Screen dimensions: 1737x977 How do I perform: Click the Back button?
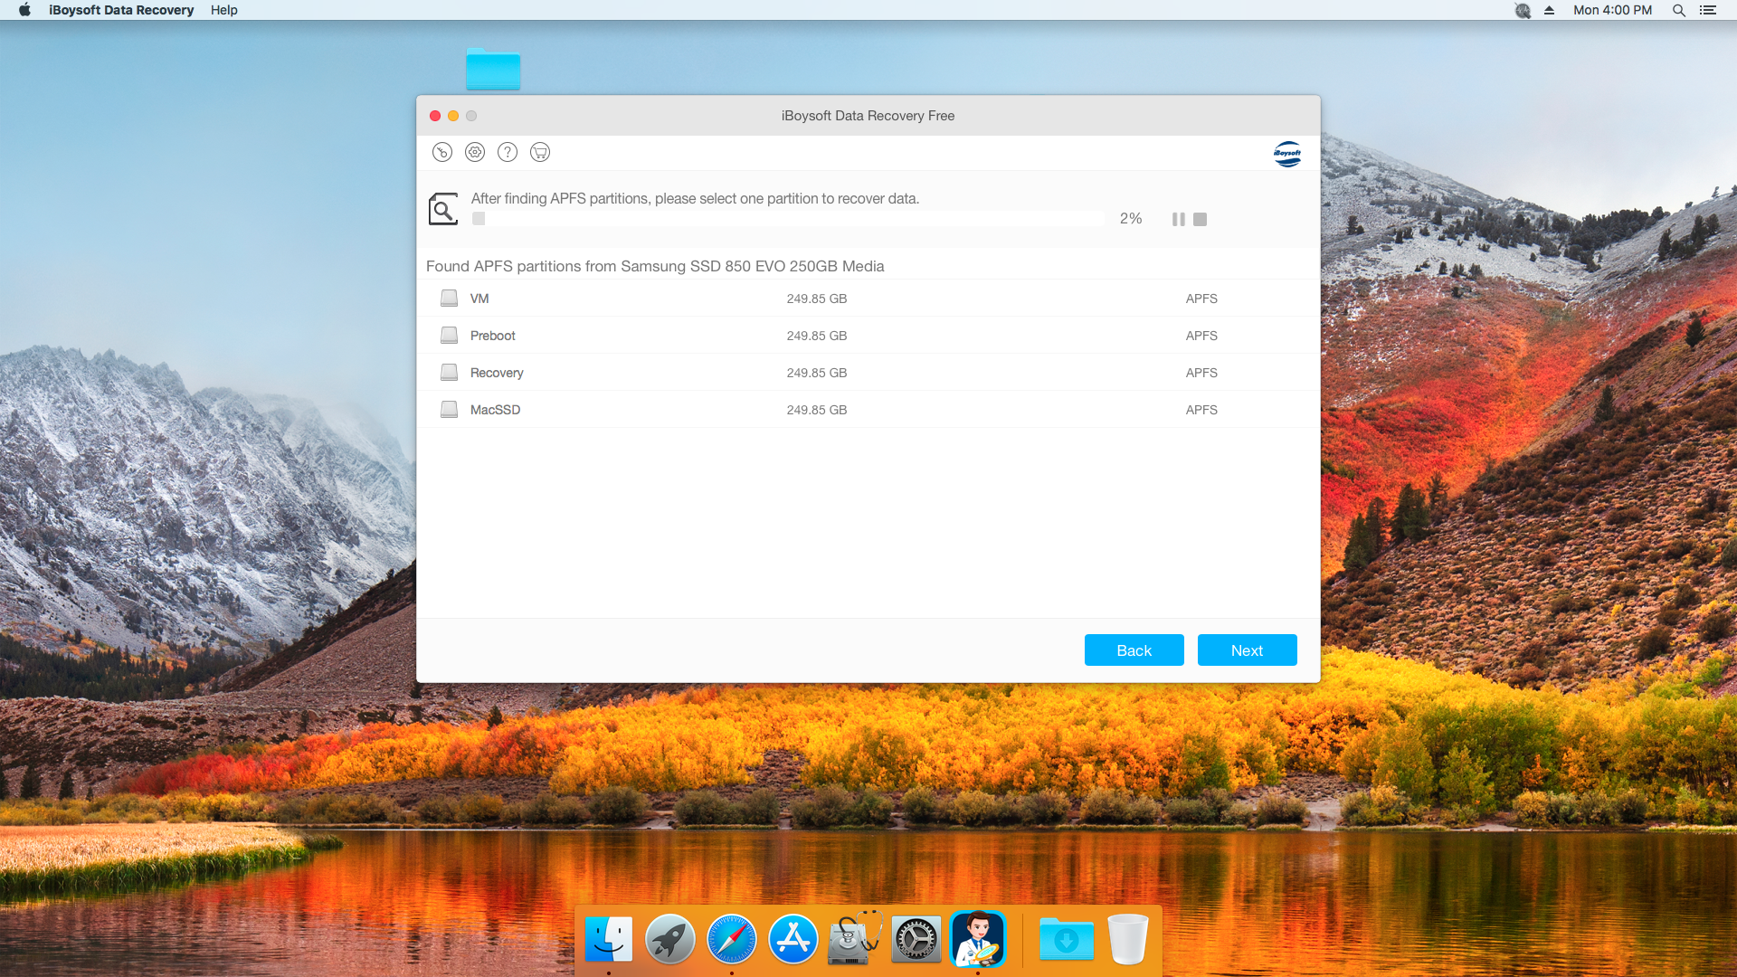coord(1134,650)
